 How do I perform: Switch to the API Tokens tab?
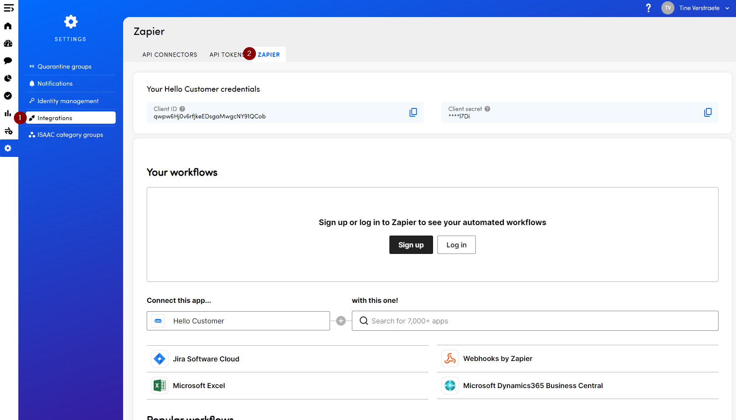click(225, 55)
